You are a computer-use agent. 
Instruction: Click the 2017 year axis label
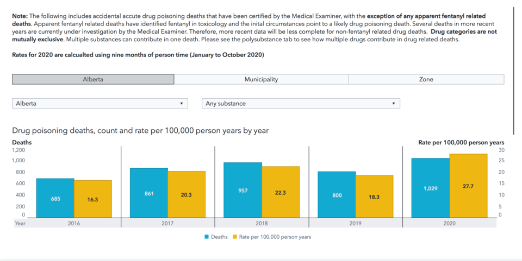(167, 224)
